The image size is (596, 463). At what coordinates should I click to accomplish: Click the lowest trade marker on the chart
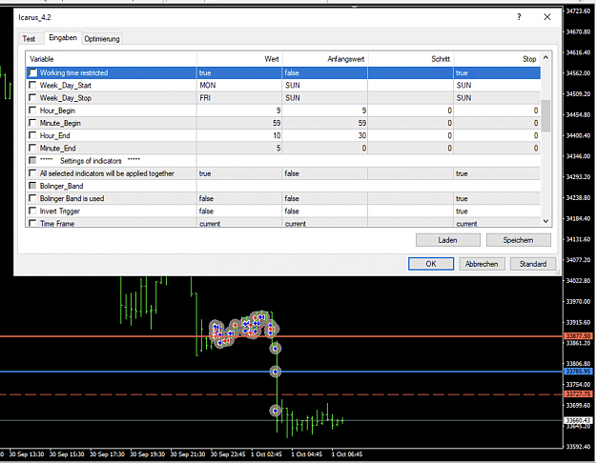point(275,411)
